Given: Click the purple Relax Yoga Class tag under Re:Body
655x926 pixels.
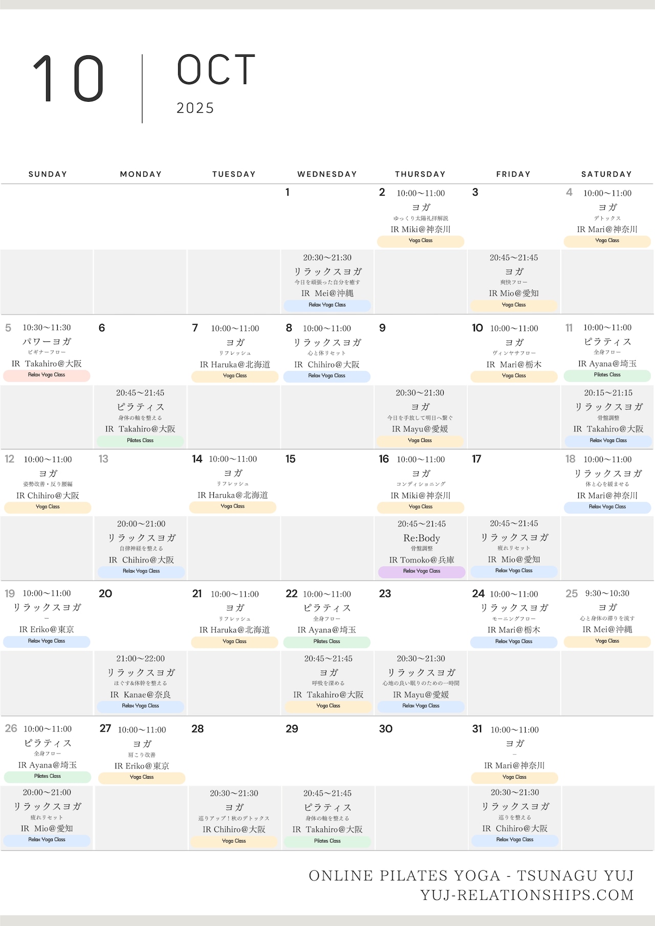Looking at the screenshot, I should tap(421, 571).
